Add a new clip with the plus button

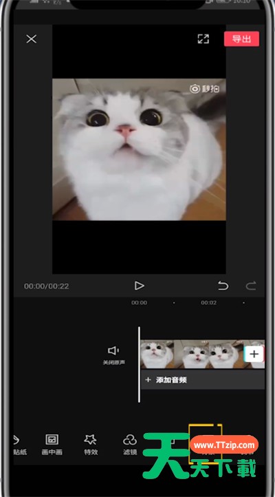pos(254,354)
